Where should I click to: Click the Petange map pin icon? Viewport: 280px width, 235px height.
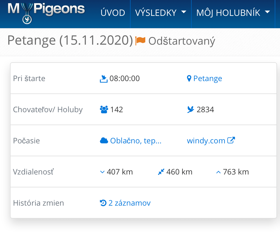(189, 78)
